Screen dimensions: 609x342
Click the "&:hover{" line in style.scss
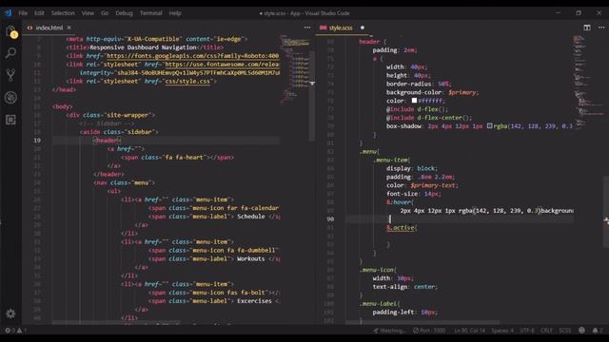pos(400,202)
